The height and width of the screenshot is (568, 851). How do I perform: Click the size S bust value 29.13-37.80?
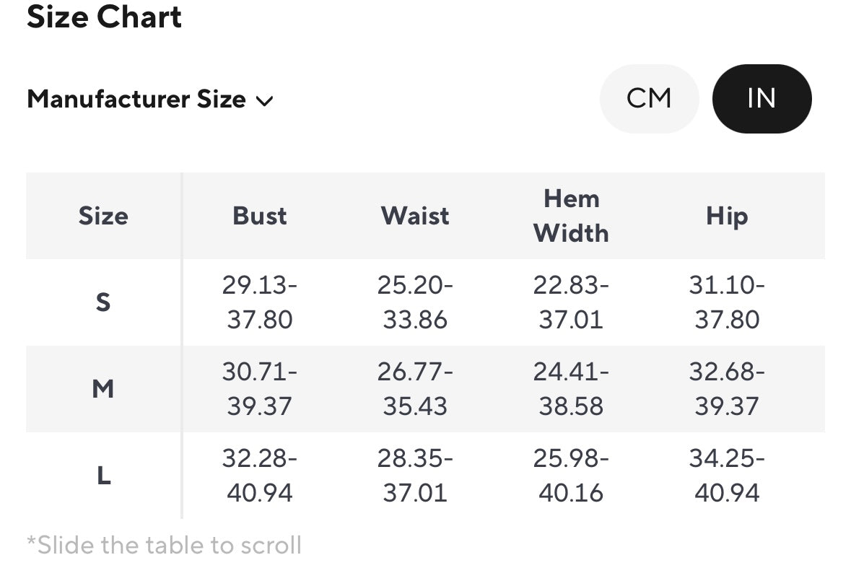260,302
